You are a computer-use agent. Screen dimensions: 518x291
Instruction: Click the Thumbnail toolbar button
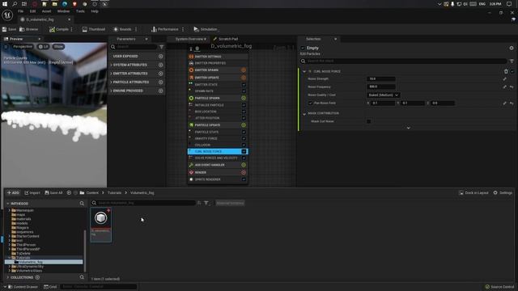coord(94,29)
